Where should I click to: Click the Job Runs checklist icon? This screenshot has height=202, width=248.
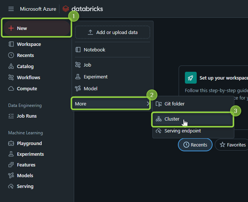point(11,116)
